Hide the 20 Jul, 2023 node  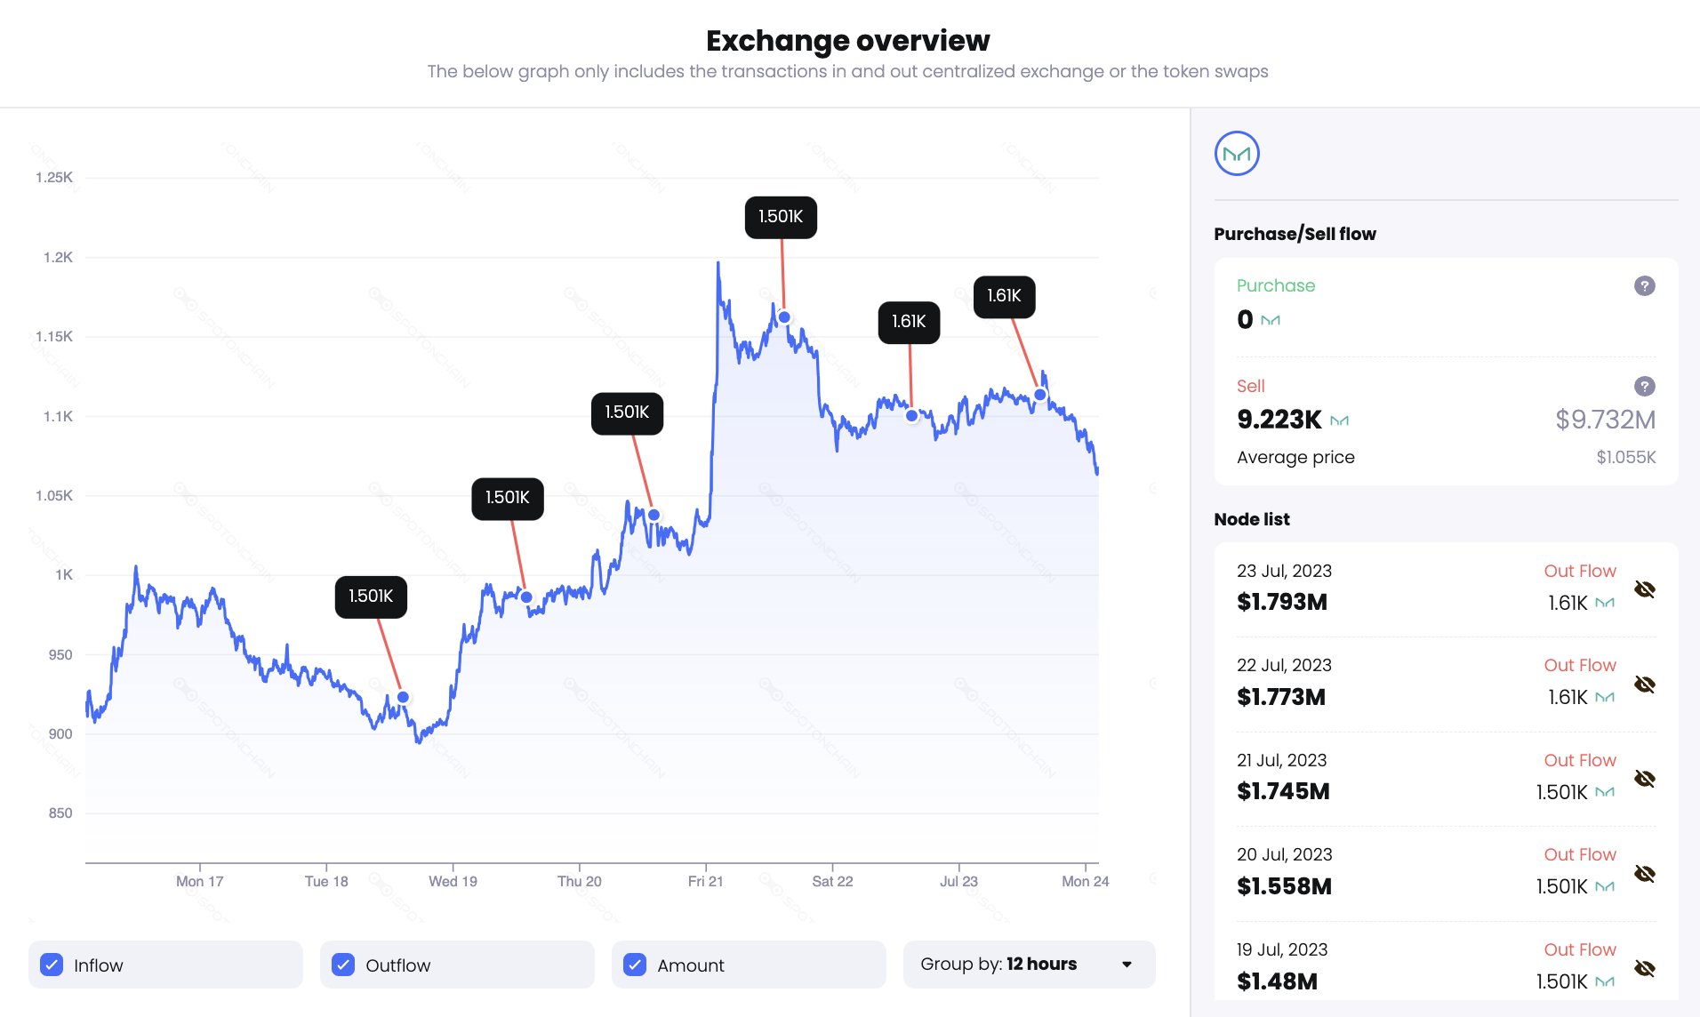point(1645,874)
